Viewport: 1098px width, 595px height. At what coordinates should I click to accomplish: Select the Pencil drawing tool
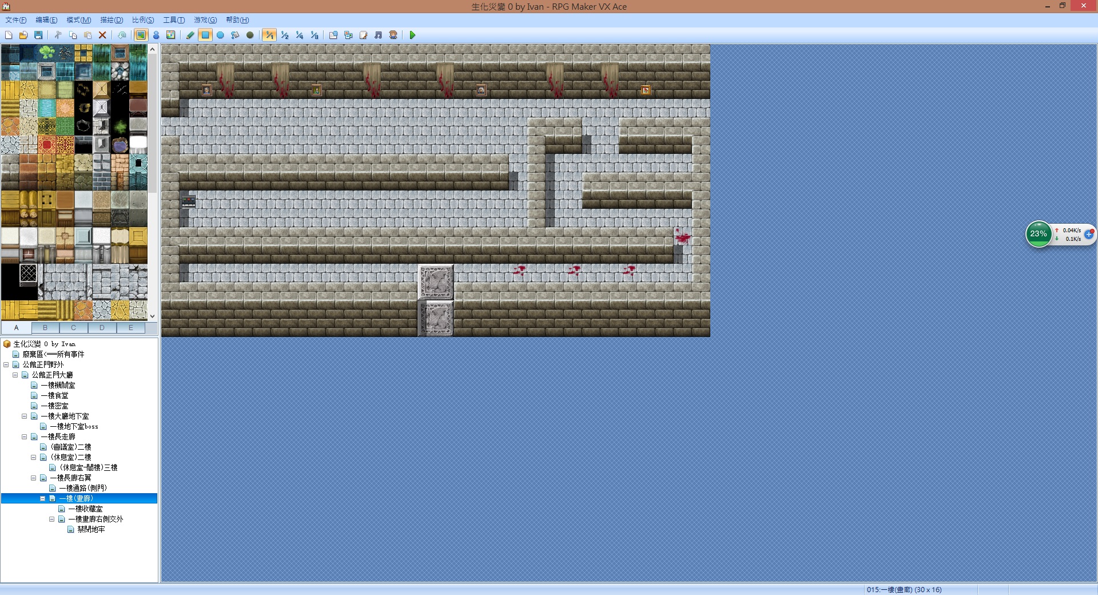click(x=190, y=35)
